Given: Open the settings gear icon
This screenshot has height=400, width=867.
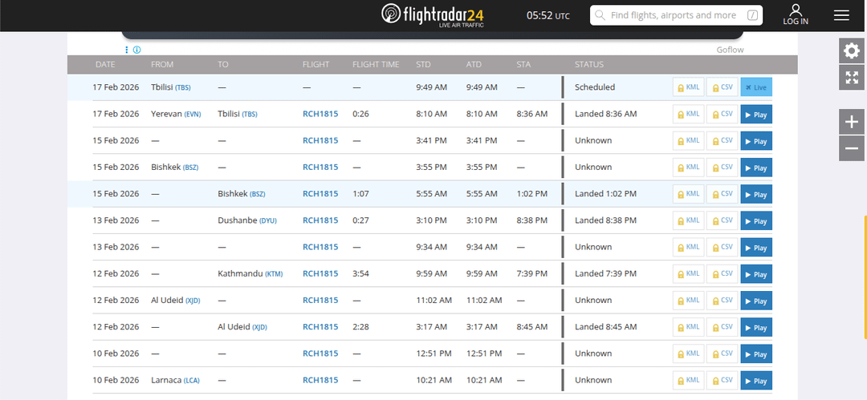Looking at the screenshot, I should point(852,51).
